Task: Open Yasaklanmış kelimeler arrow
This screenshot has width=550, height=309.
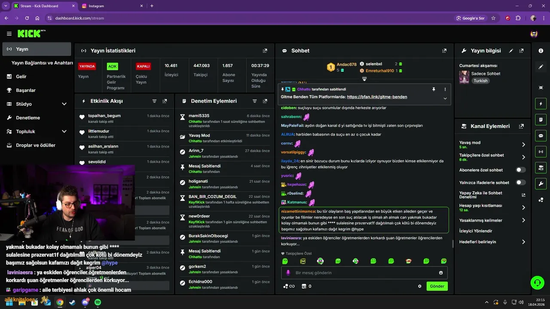Action: click(x=523, y=220)
